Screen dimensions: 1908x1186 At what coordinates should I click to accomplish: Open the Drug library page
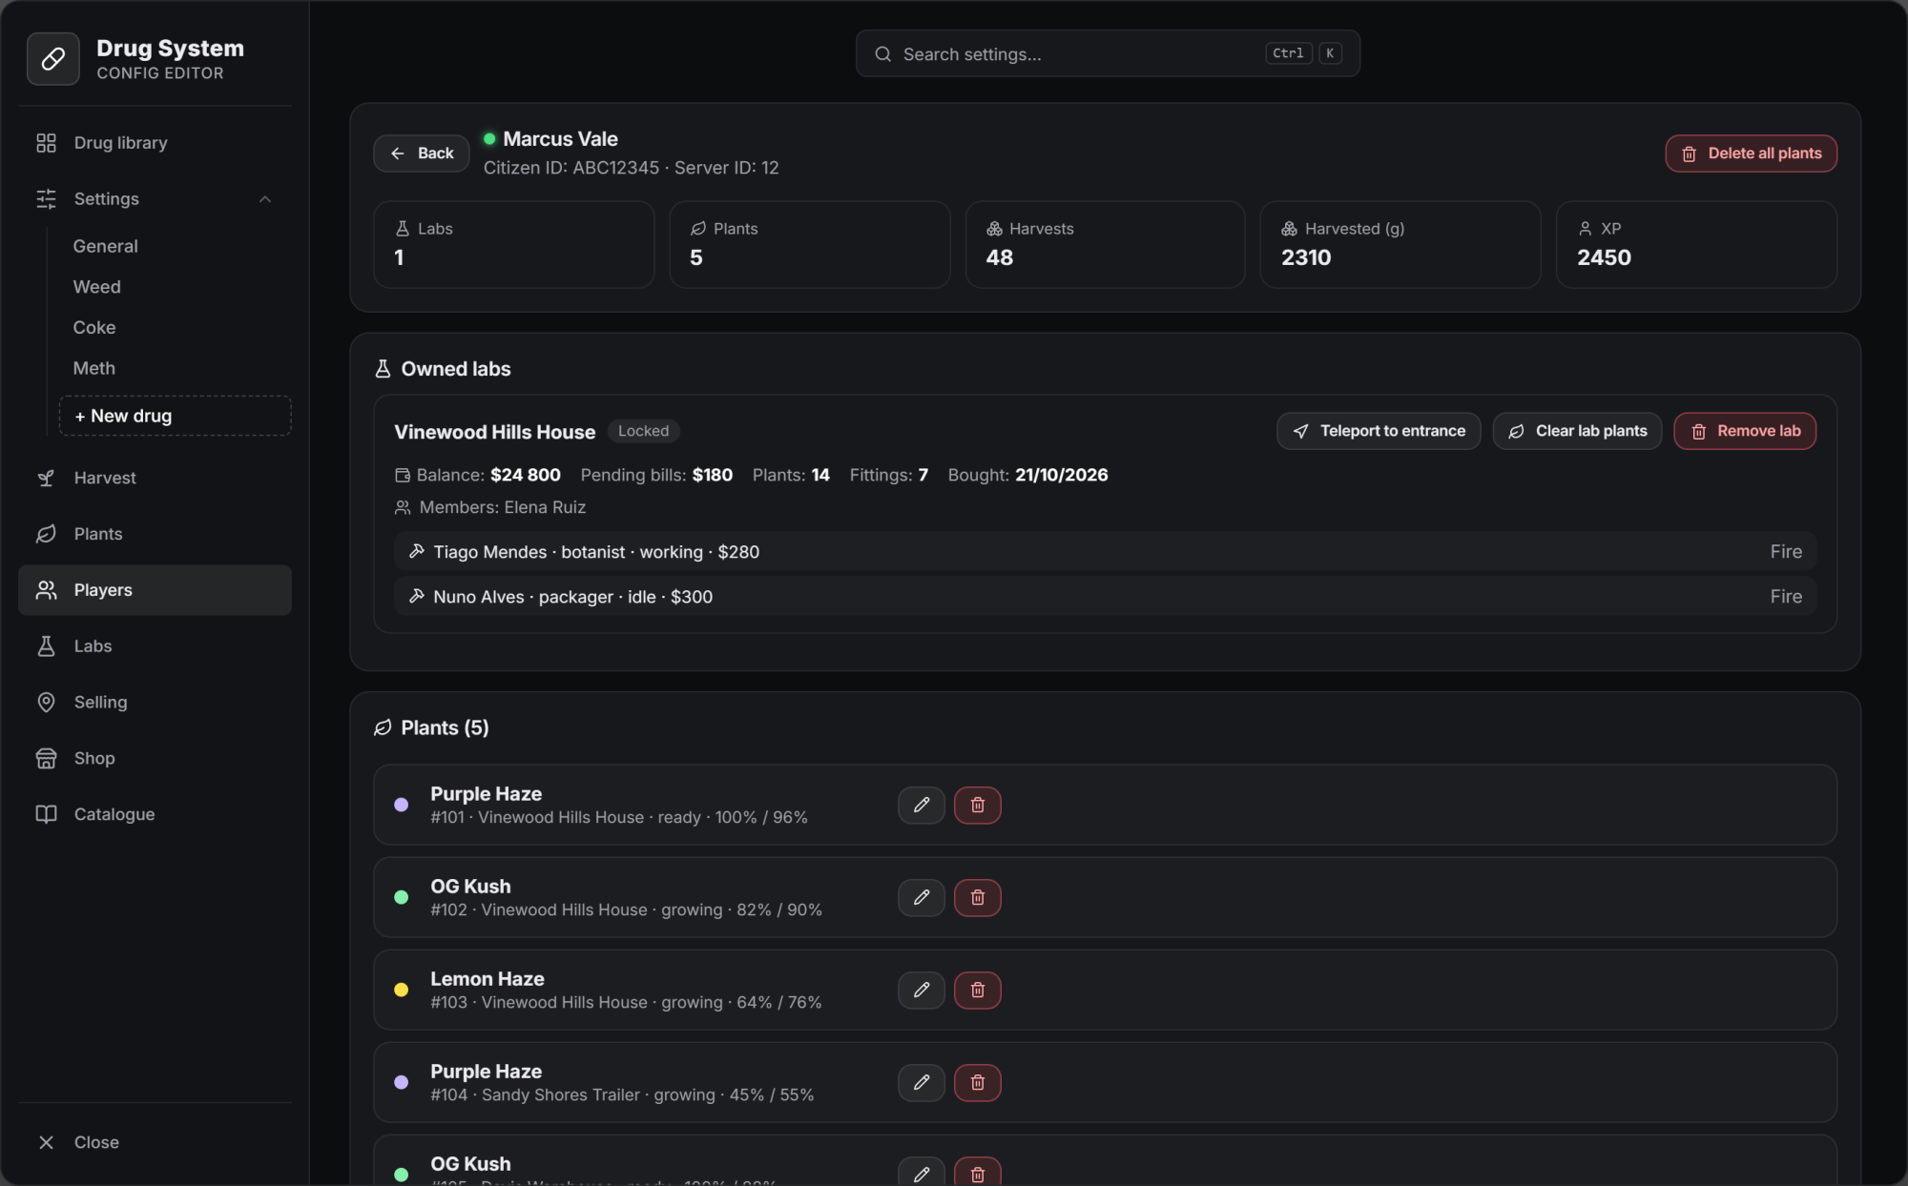pos(155,142)
